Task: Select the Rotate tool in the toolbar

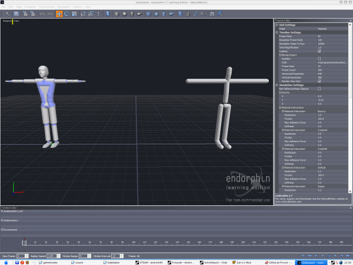Action: (x=67, y=14)
